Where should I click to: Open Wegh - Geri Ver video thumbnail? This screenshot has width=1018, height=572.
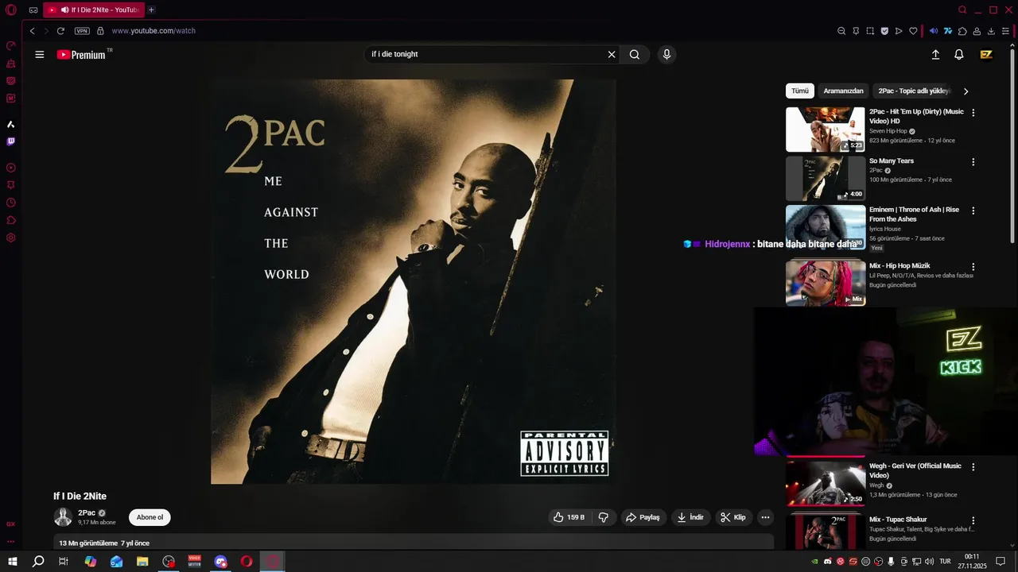point(826,482)
